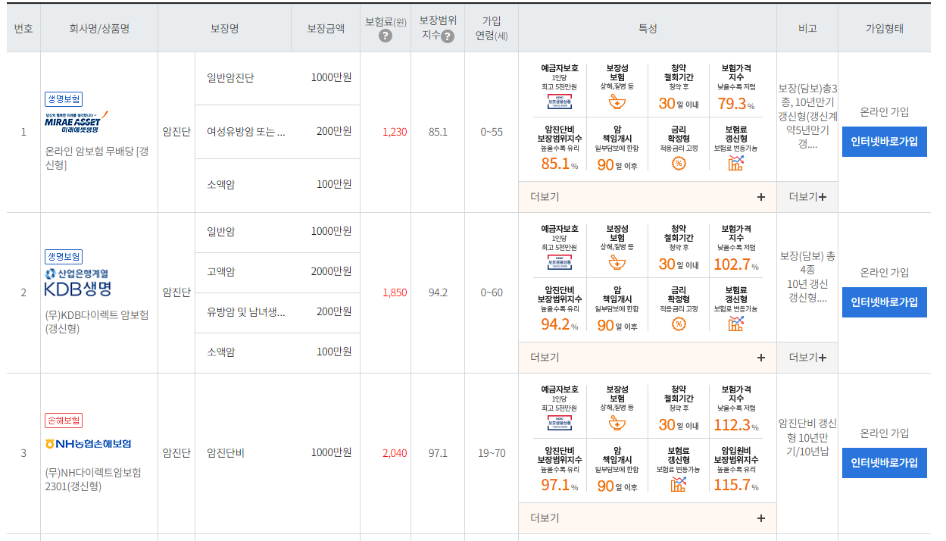946x541 pixels.
Task: Click coverage index value 85.1
Action: pyautogui.click(x=438, y=132)
